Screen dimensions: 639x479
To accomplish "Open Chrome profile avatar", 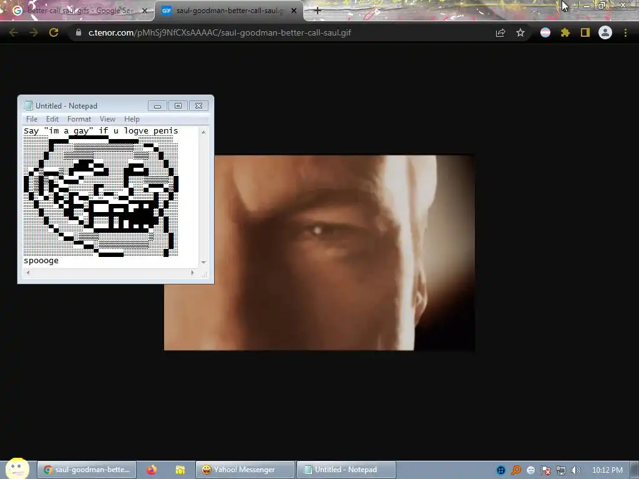I will [605, 32].
